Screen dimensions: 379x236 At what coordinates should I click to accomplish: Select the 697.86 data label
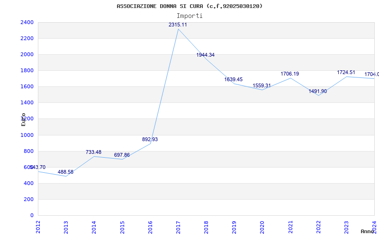click(122, 155)
